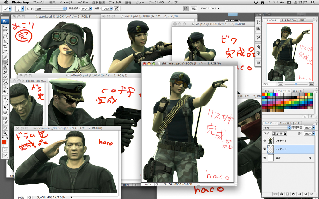This screenshot has height=199, width=319.
Task: Hide レイヤー 1 layer with its eye icon
Action: (x=265, y=141)
